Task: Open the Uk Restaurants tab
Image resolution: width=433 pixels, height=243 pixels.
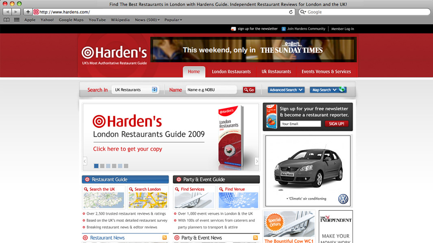Action: click(276, 72)
